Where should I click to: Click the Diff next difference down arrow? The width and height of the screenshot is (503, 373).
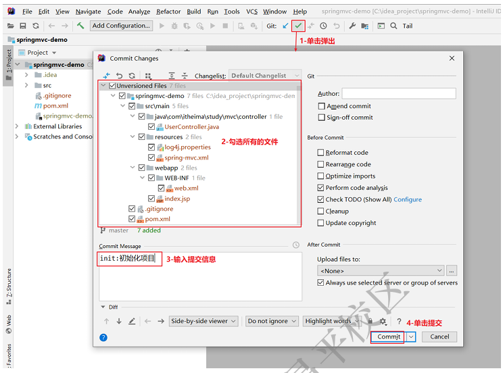(x=119, y=321)
